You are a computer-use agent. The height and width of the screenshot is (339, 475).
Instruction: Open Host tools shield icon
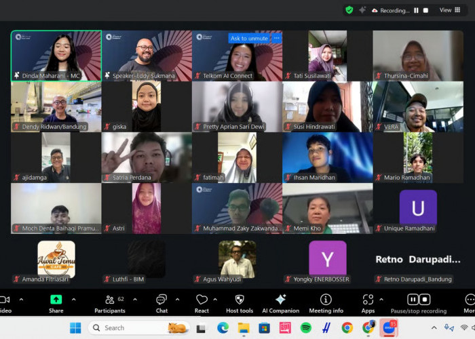(240, 299)
